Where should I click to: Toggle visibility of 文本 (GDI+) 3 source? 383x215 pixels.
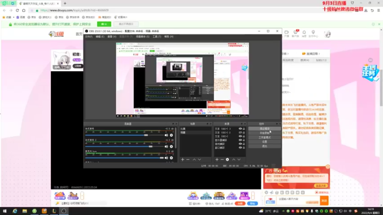tap(240, 129)
